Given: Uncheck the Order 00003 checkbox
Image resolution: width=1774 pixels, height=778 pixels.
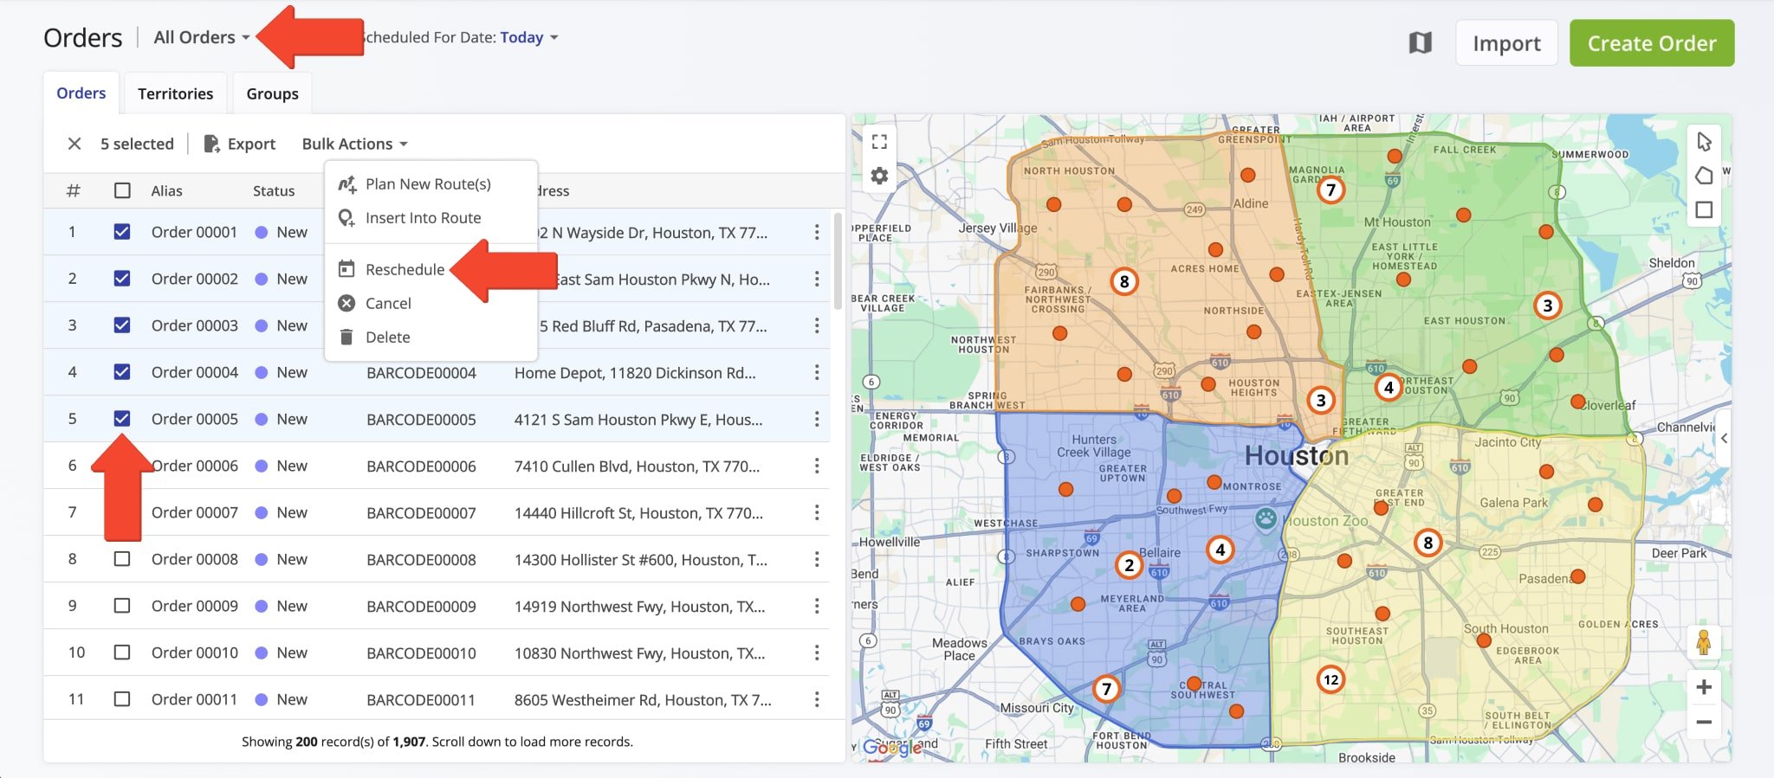Looking at the screenshot, I should point(122,325).
